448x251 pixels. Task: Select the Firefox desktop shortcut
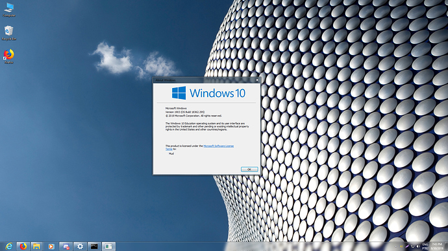click(9, 56)
